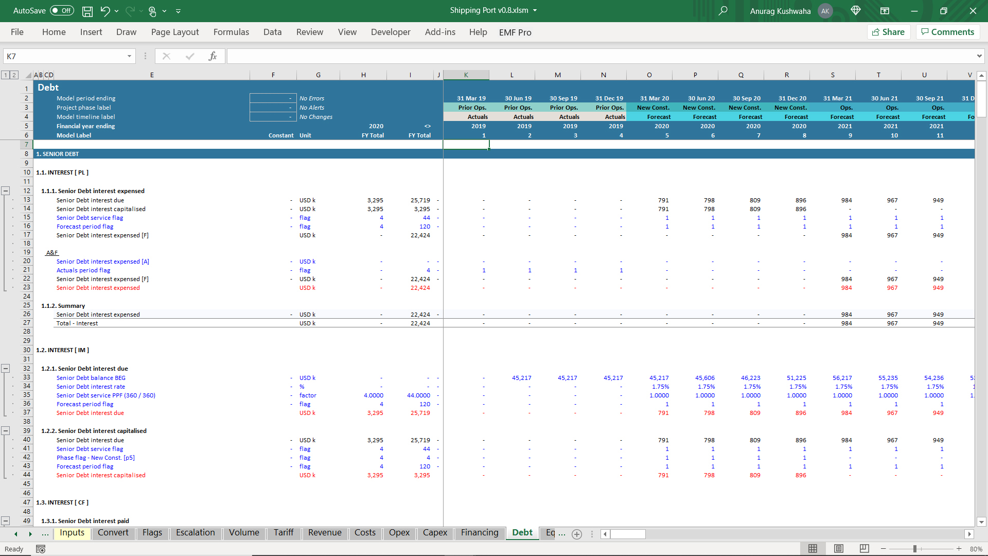Open the Formulas ribbon tab

(231, 32)
